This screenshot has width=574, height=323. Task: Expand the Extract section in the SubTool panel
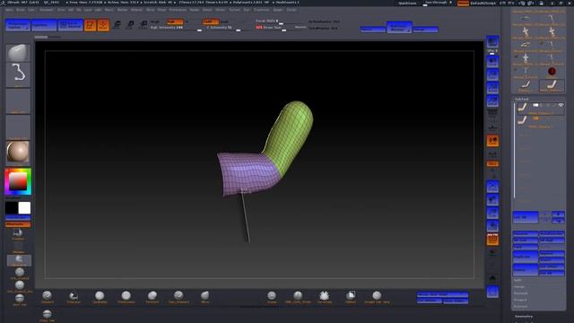[520, 307]
